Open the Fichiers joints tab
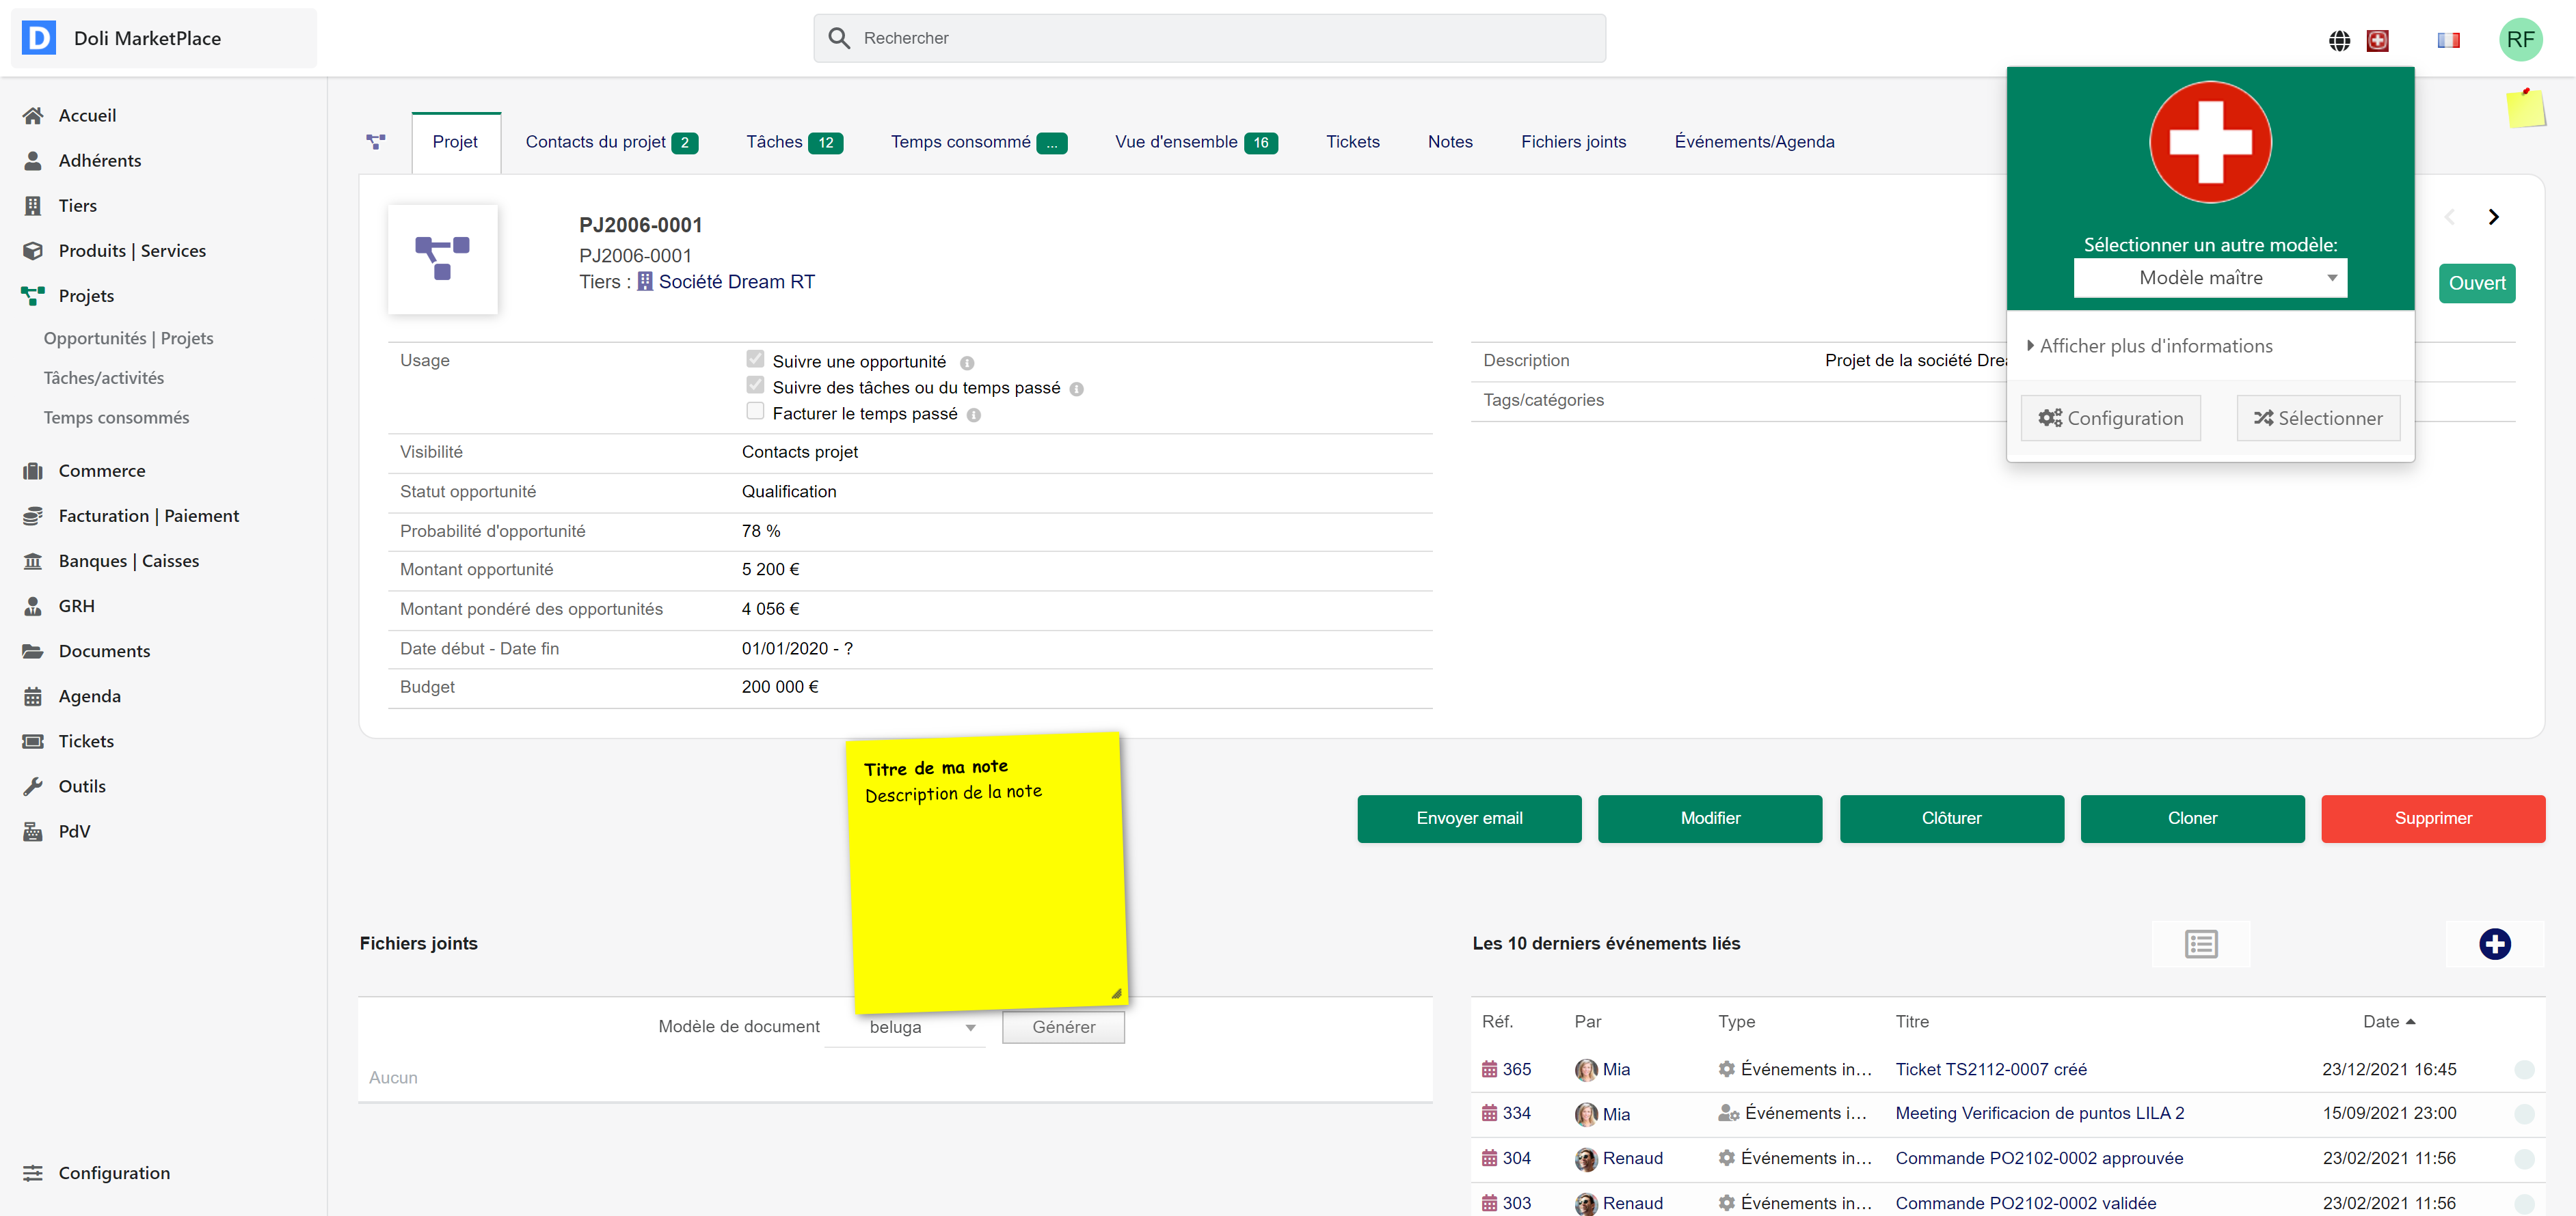Viewport: 2576px width, 1216px height. pos(1573,142)
